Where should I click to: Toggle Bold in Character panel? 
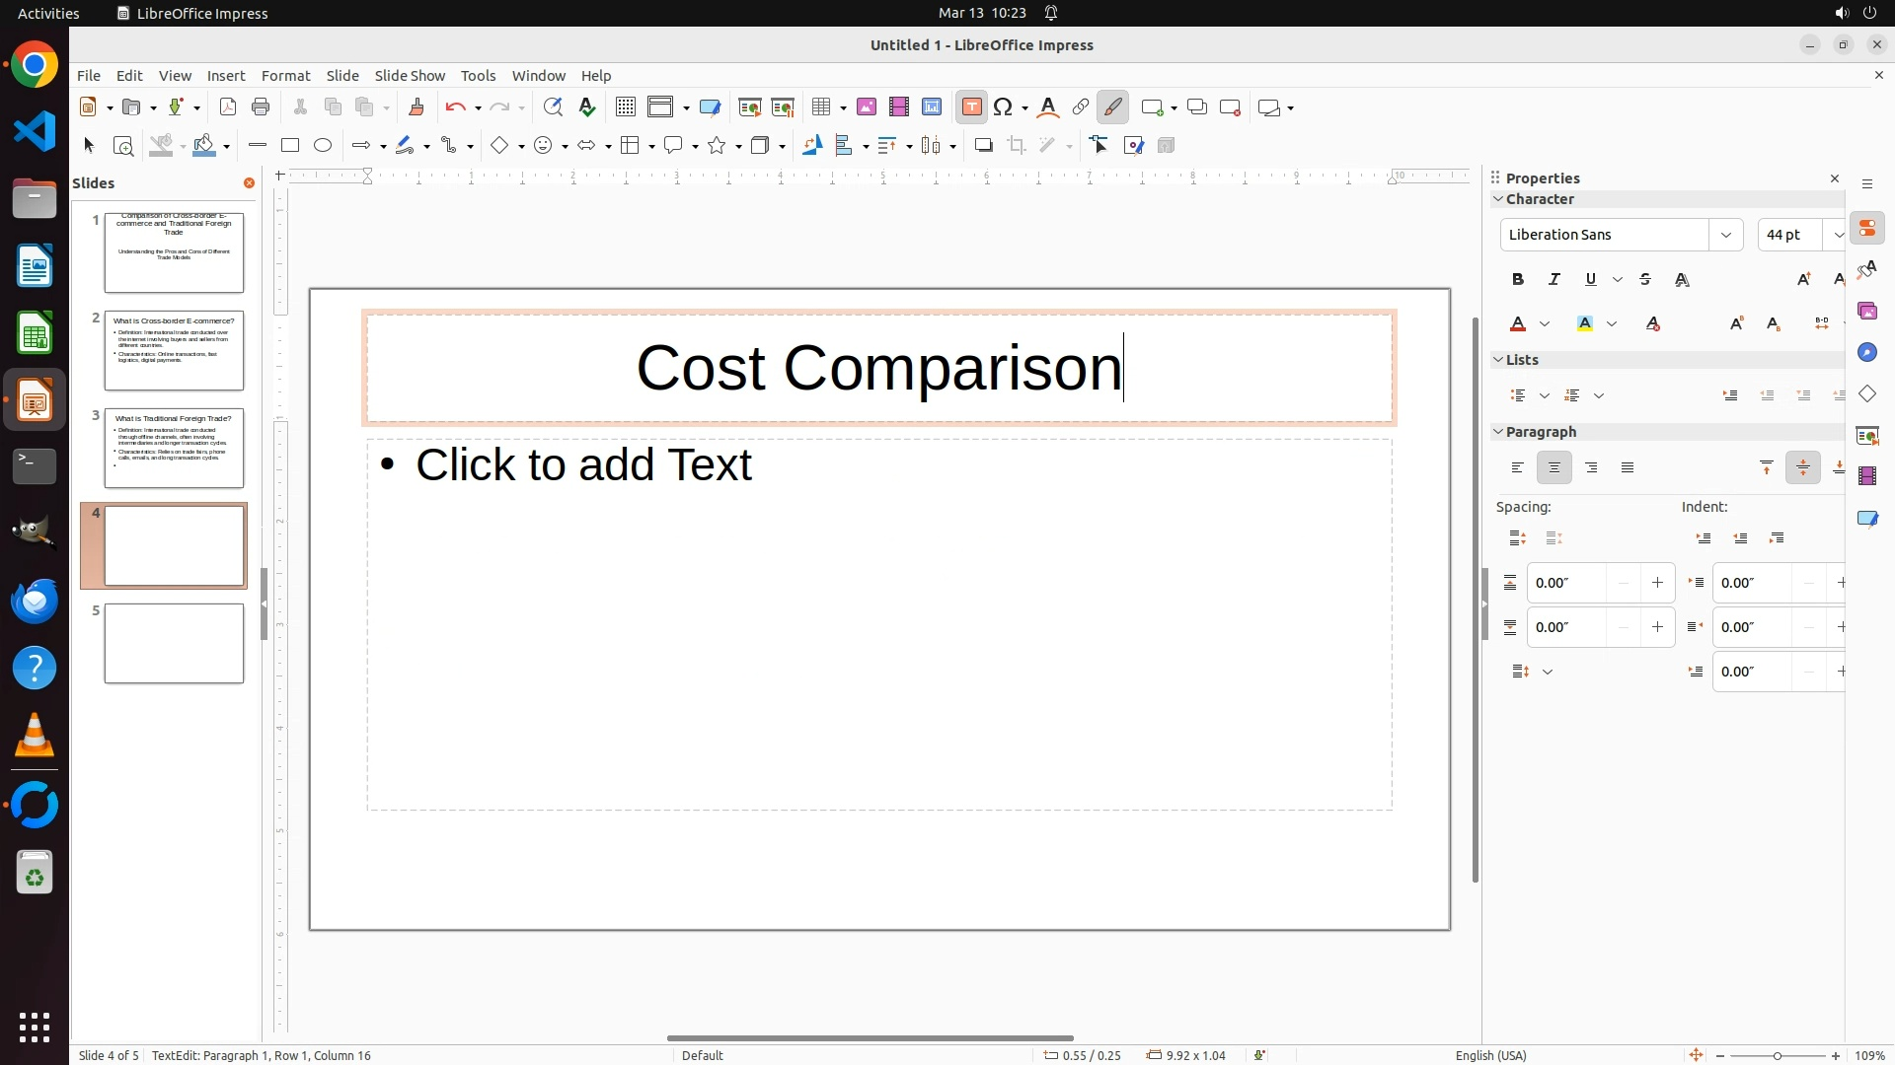1518,280
